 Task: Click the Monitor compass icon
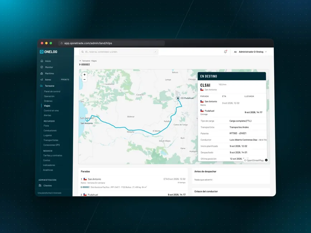click(42, 67)
